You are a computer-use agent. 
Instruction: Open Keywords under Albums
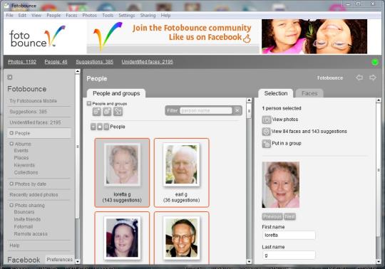(x=24, y=165)
